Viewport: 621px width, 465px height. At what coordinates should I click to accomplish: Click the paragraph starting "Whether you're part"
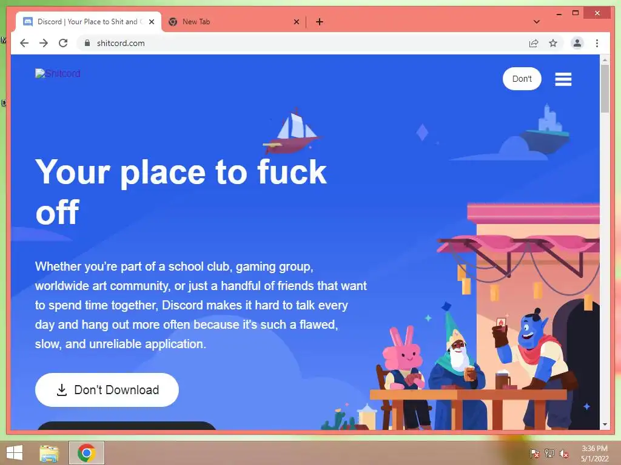point(201,305)
